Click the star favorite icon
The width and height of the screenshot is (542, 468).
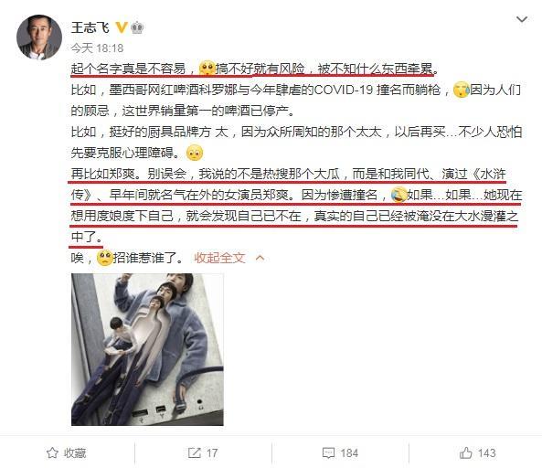[x=52, y=452]
